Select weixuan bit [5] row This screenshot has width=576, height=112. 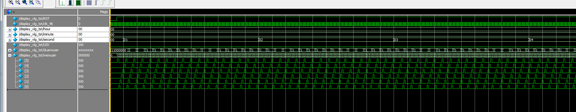pyautogui.click(x=26, y=60)
